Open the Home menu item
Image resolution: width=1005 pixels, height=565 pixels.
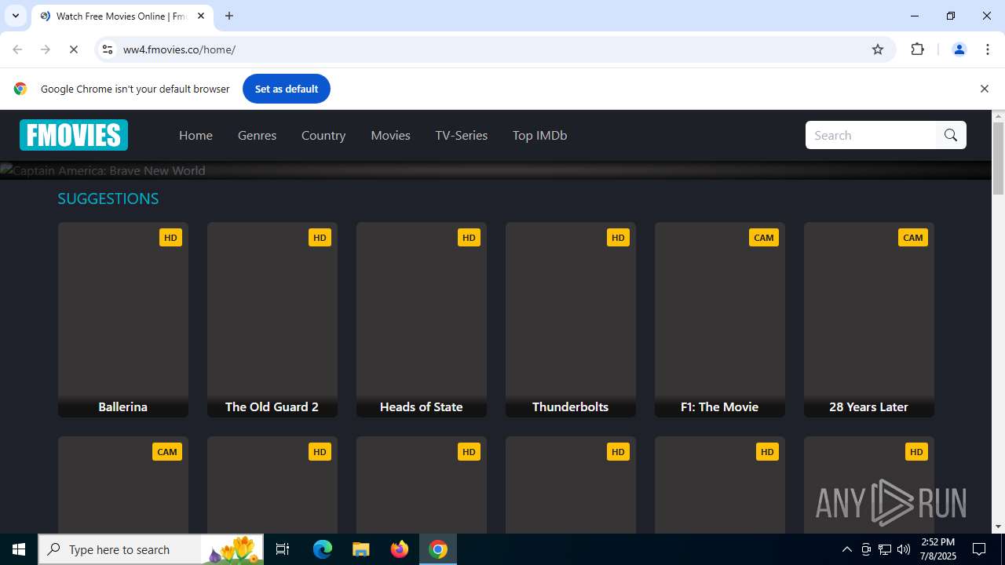point(196,135)
